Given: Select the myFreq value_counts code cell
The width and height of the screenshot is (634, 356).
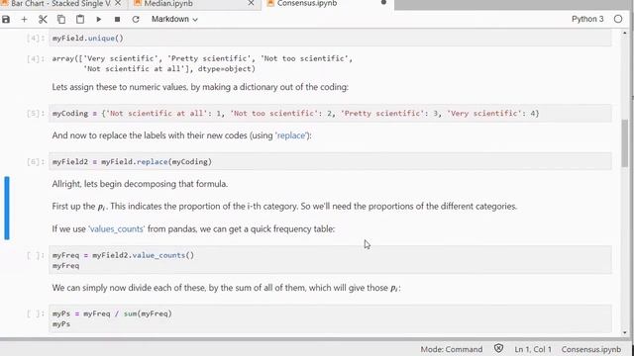Looking at the screenshot, I should click(x=330, y=260).
